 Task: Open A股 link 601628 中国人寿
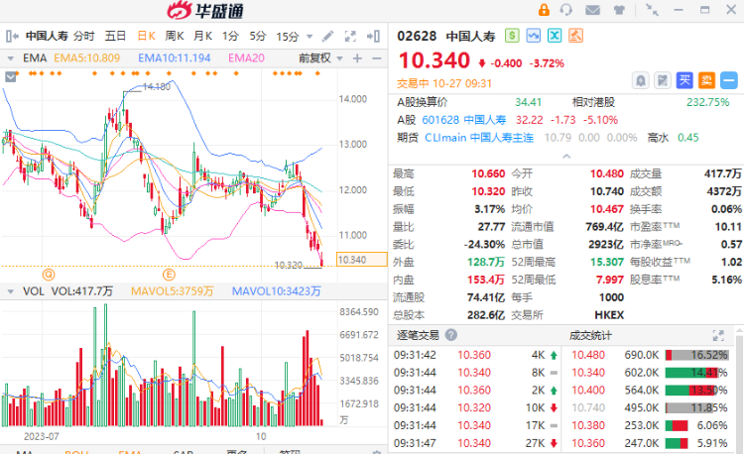[463, 120]
